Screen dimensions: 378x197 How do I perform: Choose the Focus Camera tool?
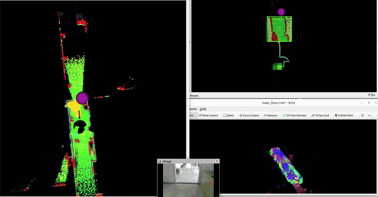click(249, 115)
